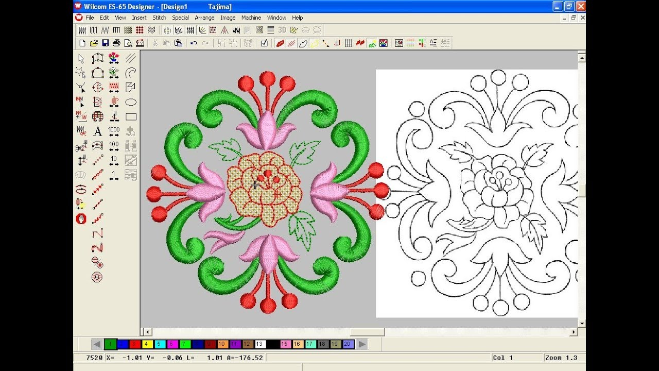Toggle the checkmark box in the toolbar
The image size is (659, 371).
pos(264,43)
